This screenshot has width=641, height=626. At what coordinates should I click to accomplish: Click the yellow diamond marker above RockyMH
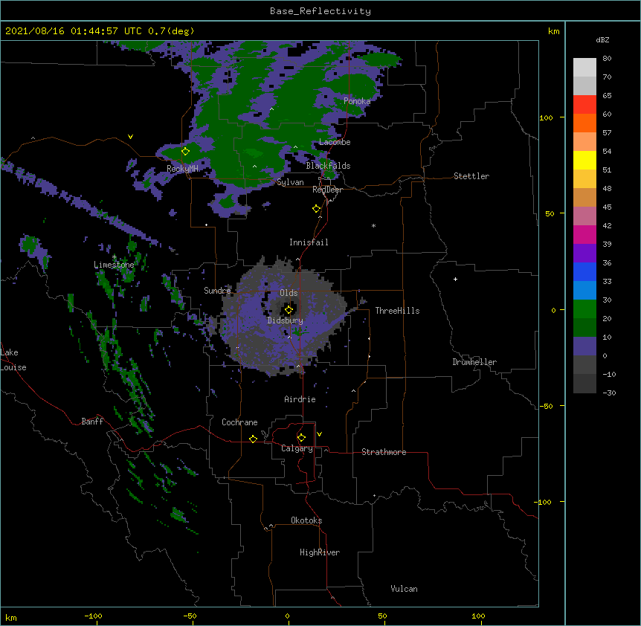pos(185,152)
